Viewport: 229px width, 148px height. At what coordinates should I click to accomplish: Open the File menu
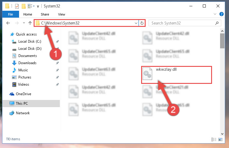click(x=10, y=14)
